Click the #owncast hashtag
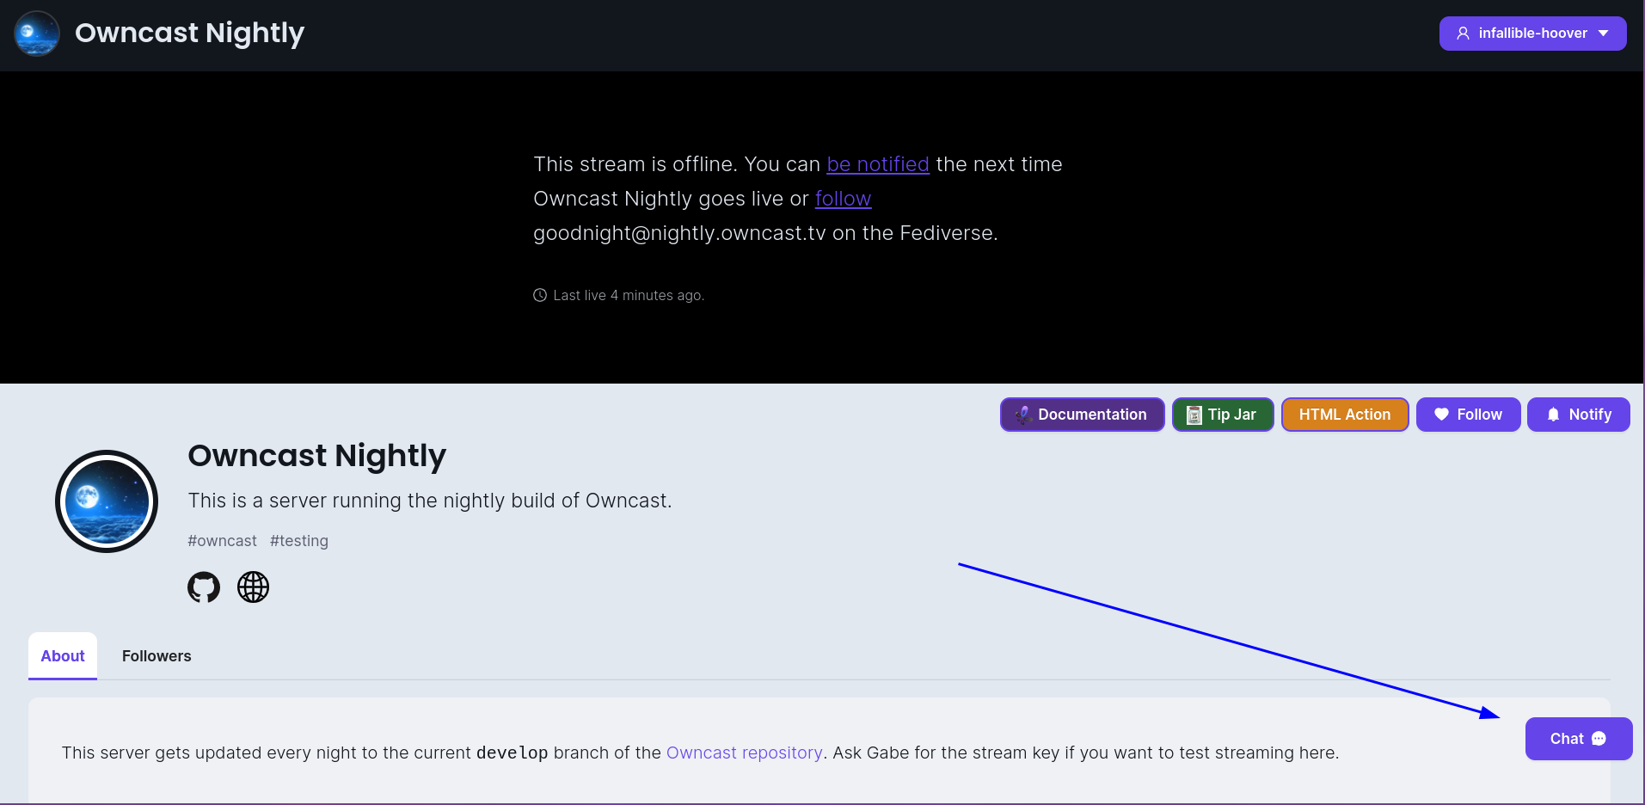 [221, 540]
